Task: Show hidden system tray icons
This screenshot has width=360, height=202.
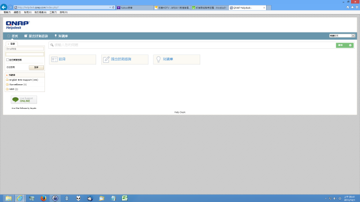Action: tap(326, 198)
